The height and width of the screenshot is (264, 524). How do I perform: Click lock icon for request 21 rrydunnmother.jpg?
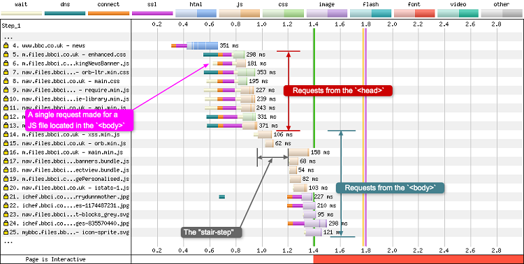6,197
